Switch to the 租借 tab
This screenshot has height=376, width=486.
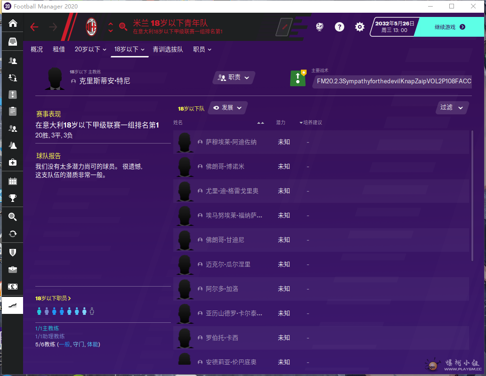coord(58,49)
